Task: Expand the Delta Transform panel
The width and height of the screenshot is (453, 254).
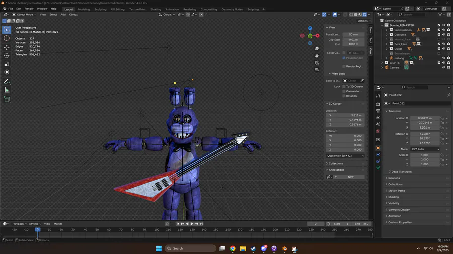Action: (x=401, y=172)
